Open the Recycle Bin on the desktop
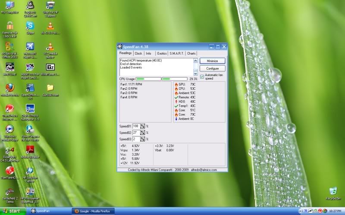The width and height of the screenshot is (345, 215). [333, 193]
